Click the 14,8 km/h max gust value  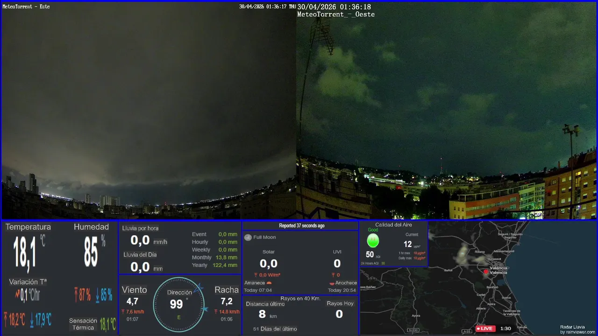pos(230,312)
